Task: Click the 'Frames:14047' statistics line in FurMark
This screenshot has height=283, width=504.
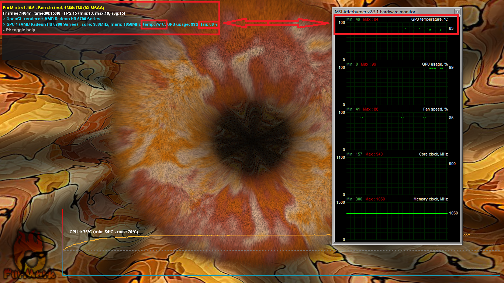Action: click(x=64, y=13)
